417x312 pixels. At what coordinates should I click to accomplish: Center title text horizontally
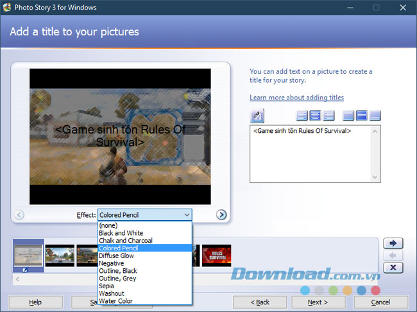pos(315,116)
